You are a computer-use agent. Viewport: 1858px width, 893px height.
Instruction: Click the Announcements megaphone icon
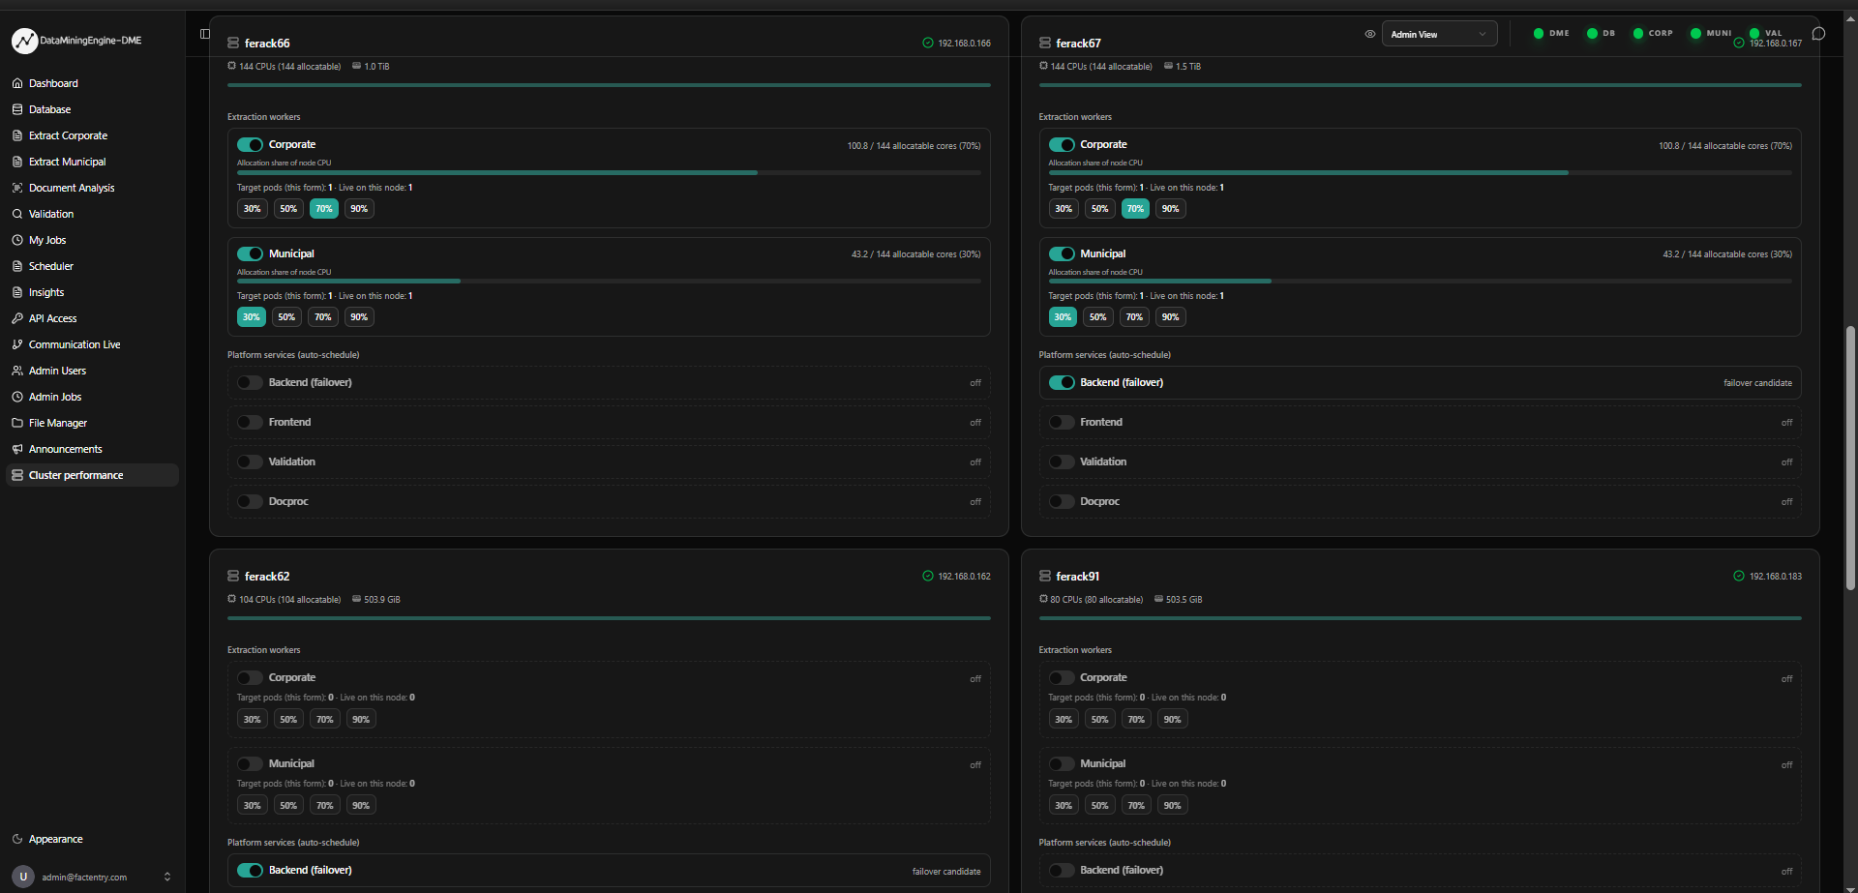[17, 449]
